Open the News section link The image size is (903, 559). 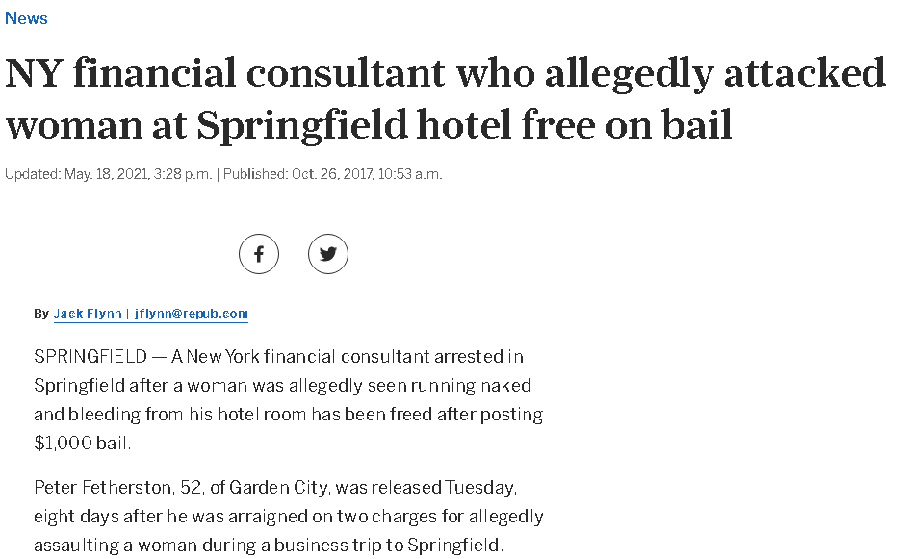click(26, 18)
